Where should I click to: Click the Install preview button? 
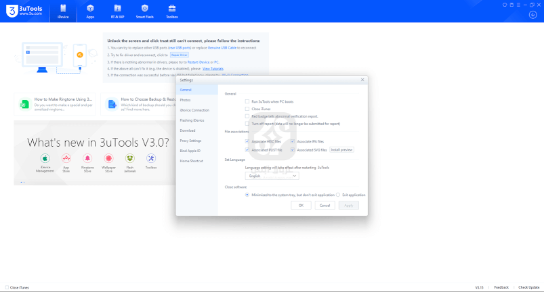(x=341, y=150)
